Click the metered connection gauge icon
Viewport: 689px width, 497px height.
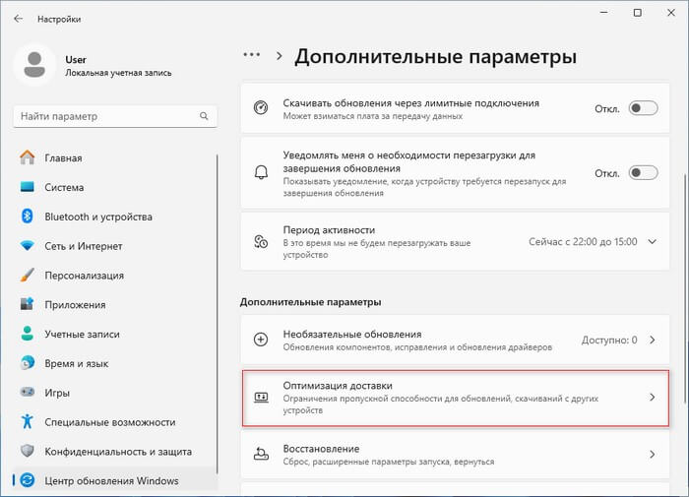click(x=261, y=108)
